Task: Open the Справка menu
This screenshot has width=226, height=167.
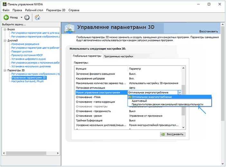Action: tap(73, 10)
